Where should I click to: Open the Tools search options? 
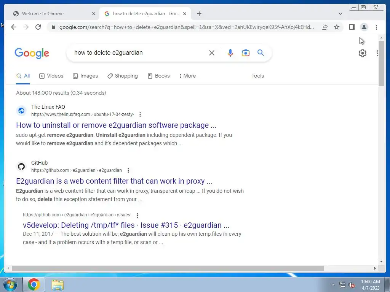258,76
